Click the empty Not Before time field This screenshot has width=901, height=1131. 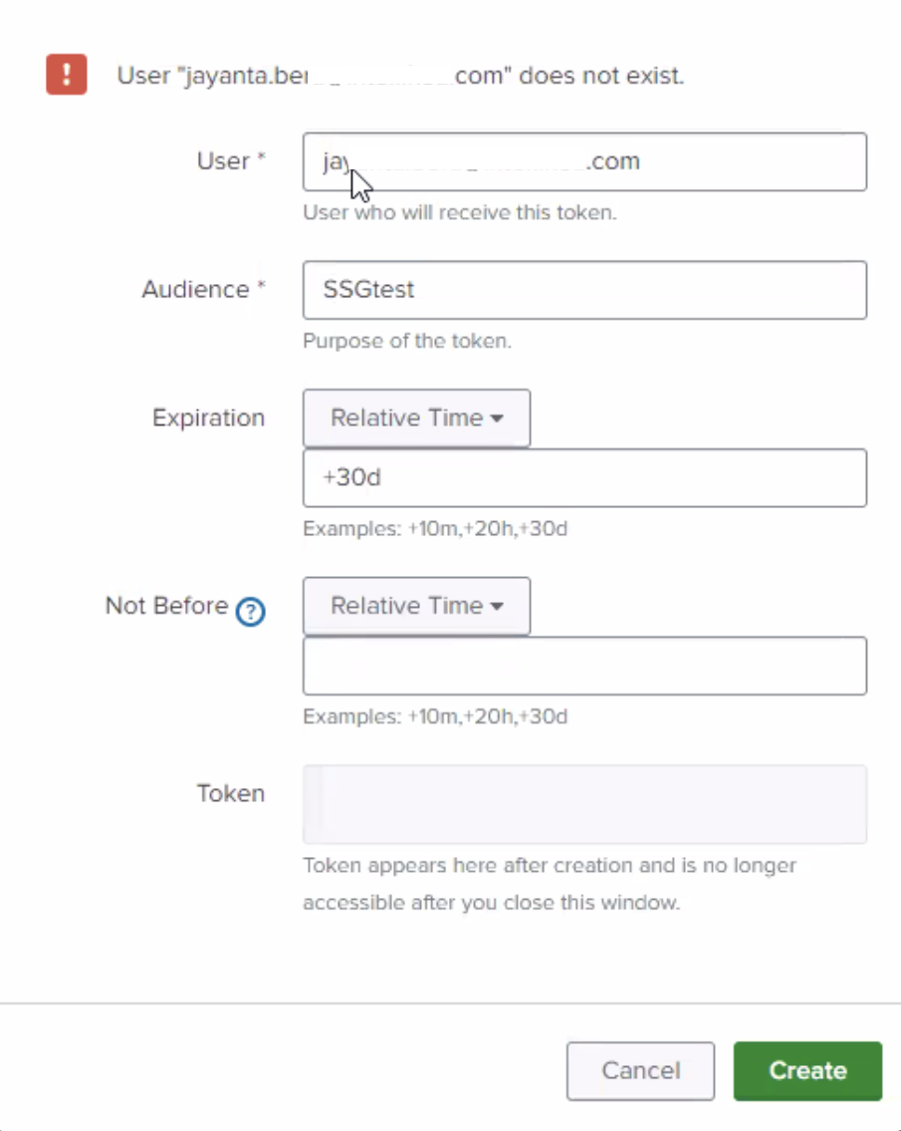584,666
